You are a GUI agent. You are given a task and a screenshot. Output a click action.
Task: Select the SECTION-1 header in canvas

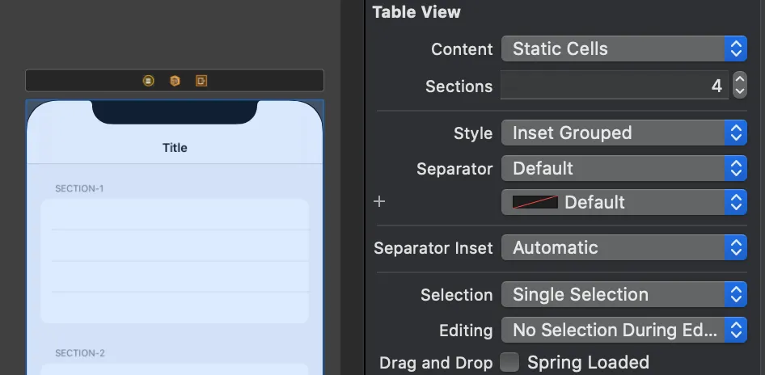click(x=80, y=188)
